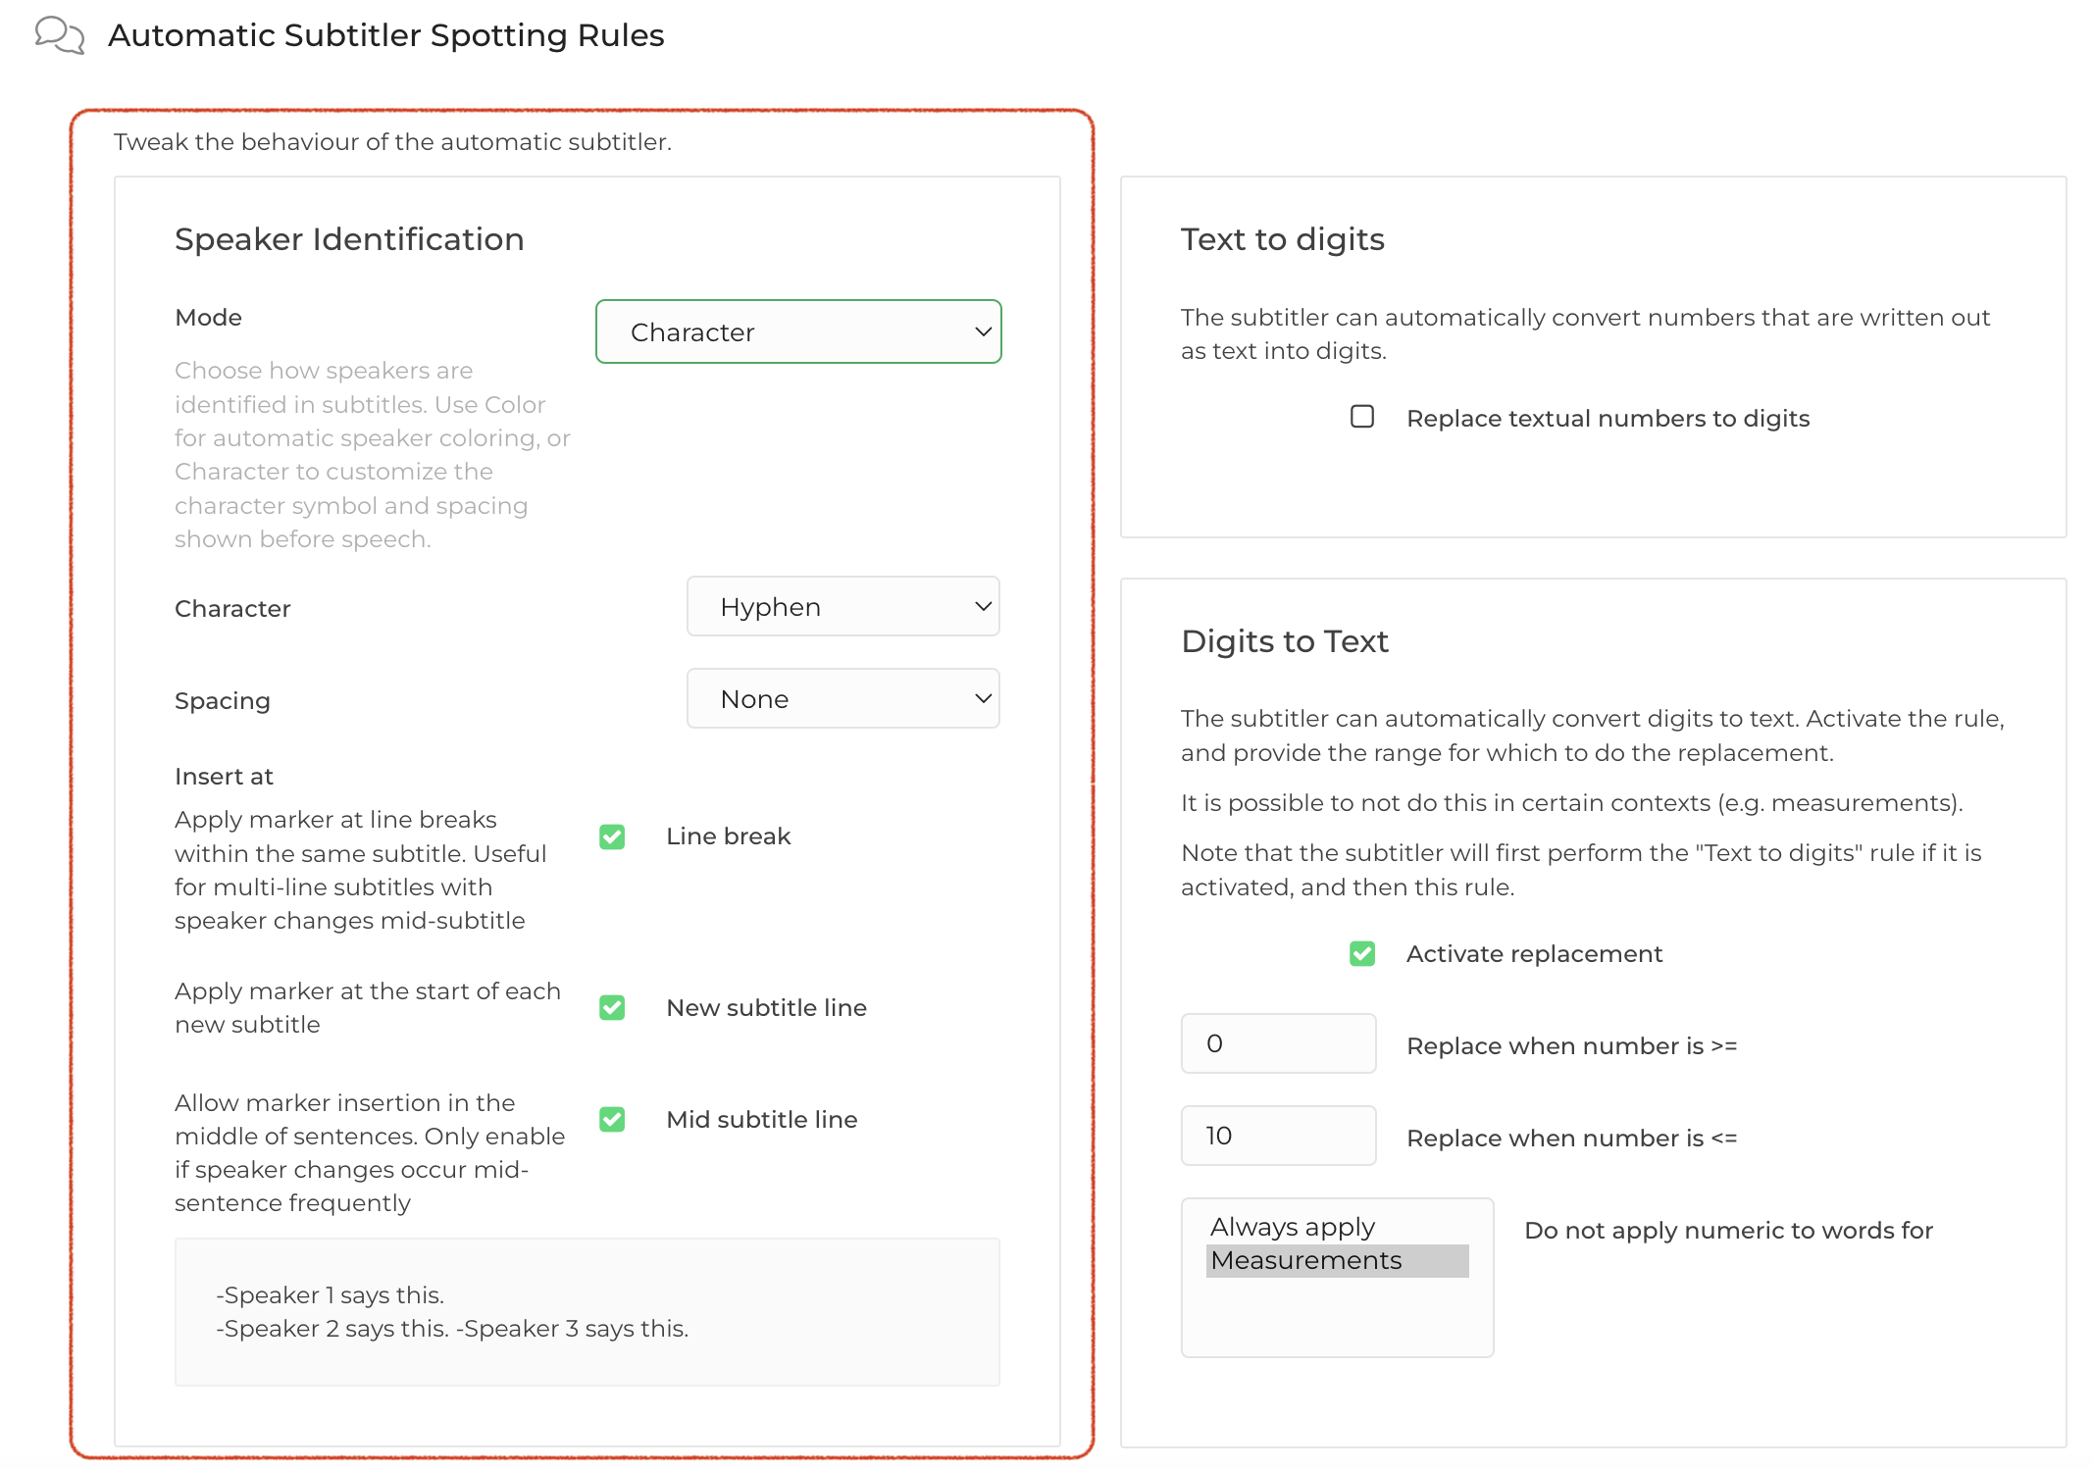Open the Mode dropdown showing Character
The image size is (2093, 1469).
point(796,331)
